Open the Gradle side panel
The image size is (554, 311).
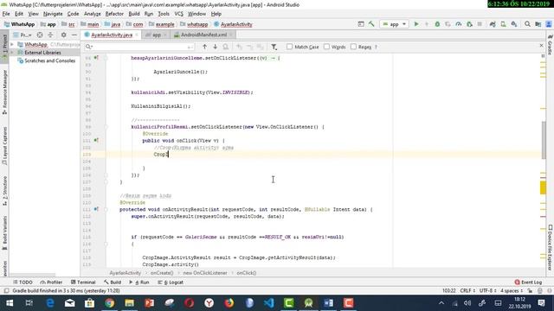coord(551,45)
